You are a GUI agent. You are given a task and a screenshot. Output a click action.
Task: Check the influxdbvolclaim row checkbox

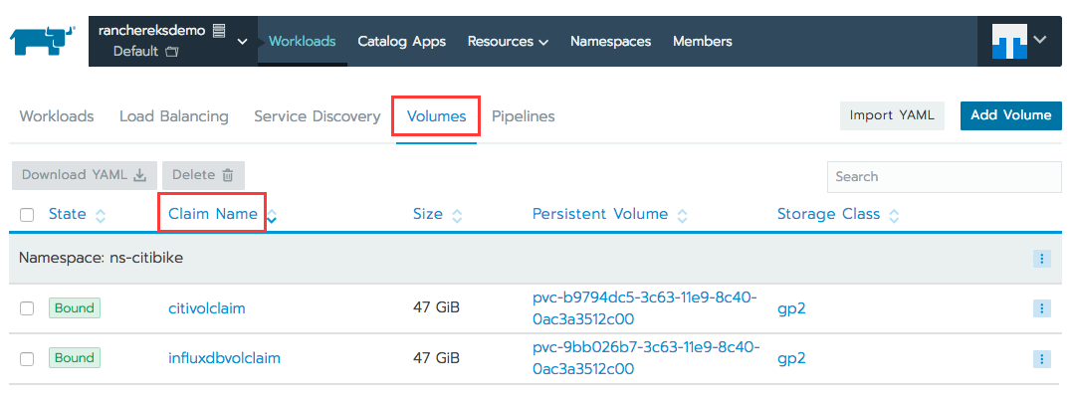click(27, 358)
